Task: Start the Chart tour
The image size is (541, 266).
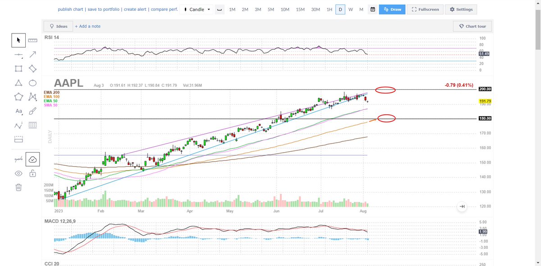Action: pos(472,26)
